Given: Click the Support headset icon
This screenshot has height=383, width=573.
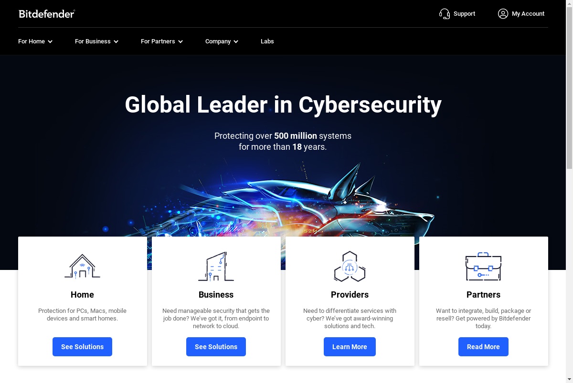Looking at the screenshot, I should coord(445,14).
